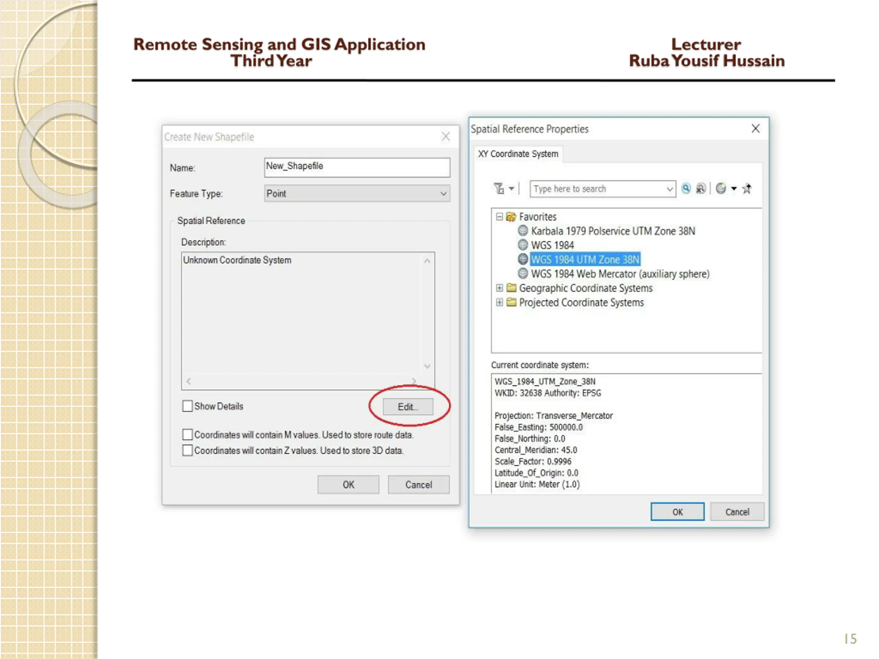Screen dimensions: 879x659
Task: Collapse the Favorites tree node
Action: 500,217
